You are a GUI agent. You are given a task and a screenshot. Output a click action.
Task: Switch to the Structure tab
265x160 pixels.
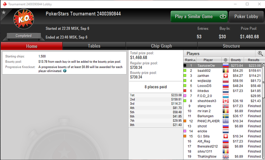[x=231, y=46]
